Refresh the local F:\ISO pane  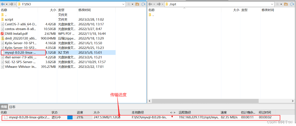(x=144, y=4)
